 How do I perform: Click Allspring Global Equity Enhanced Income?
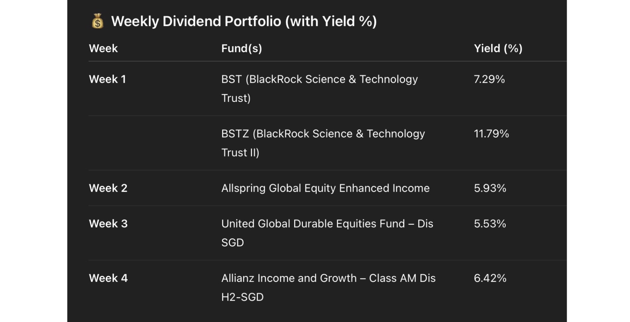tap(325, 188)
